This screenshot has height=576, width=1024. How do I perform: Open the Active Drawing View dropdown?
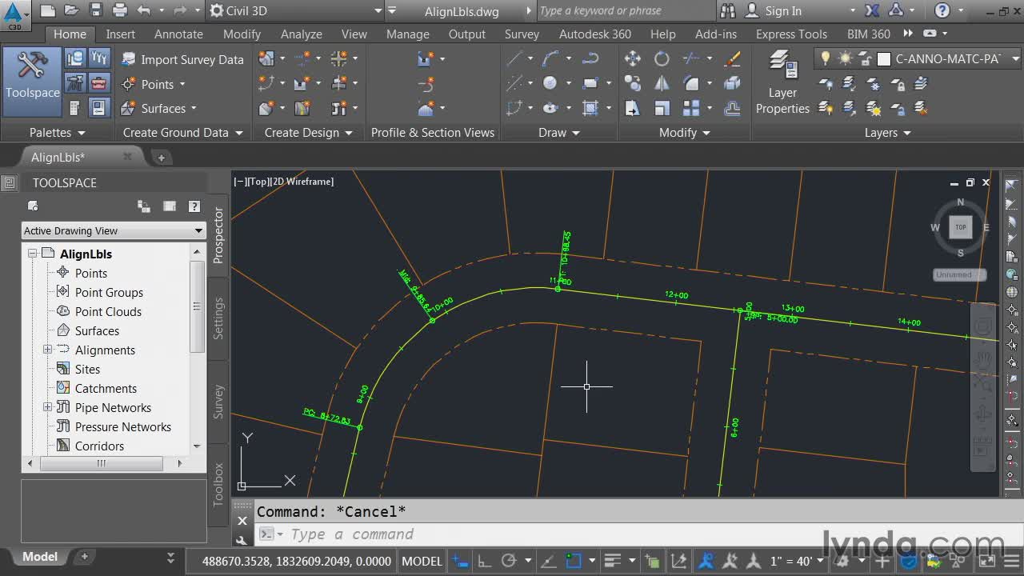(x=114, y=230)
